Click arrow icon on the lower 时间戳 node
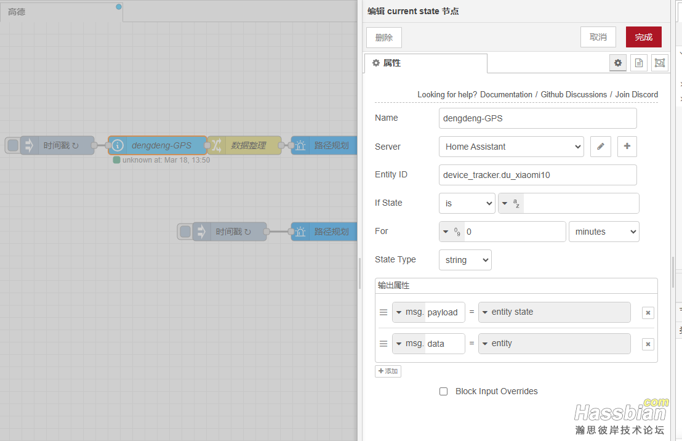Image resolution: width=682 pixels, height=441 pixels. [x=201, y=232]
